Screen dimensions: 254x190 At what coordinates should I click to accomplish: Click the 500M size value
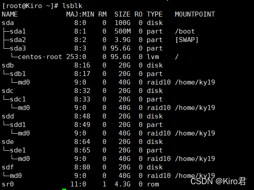point(123,31)
